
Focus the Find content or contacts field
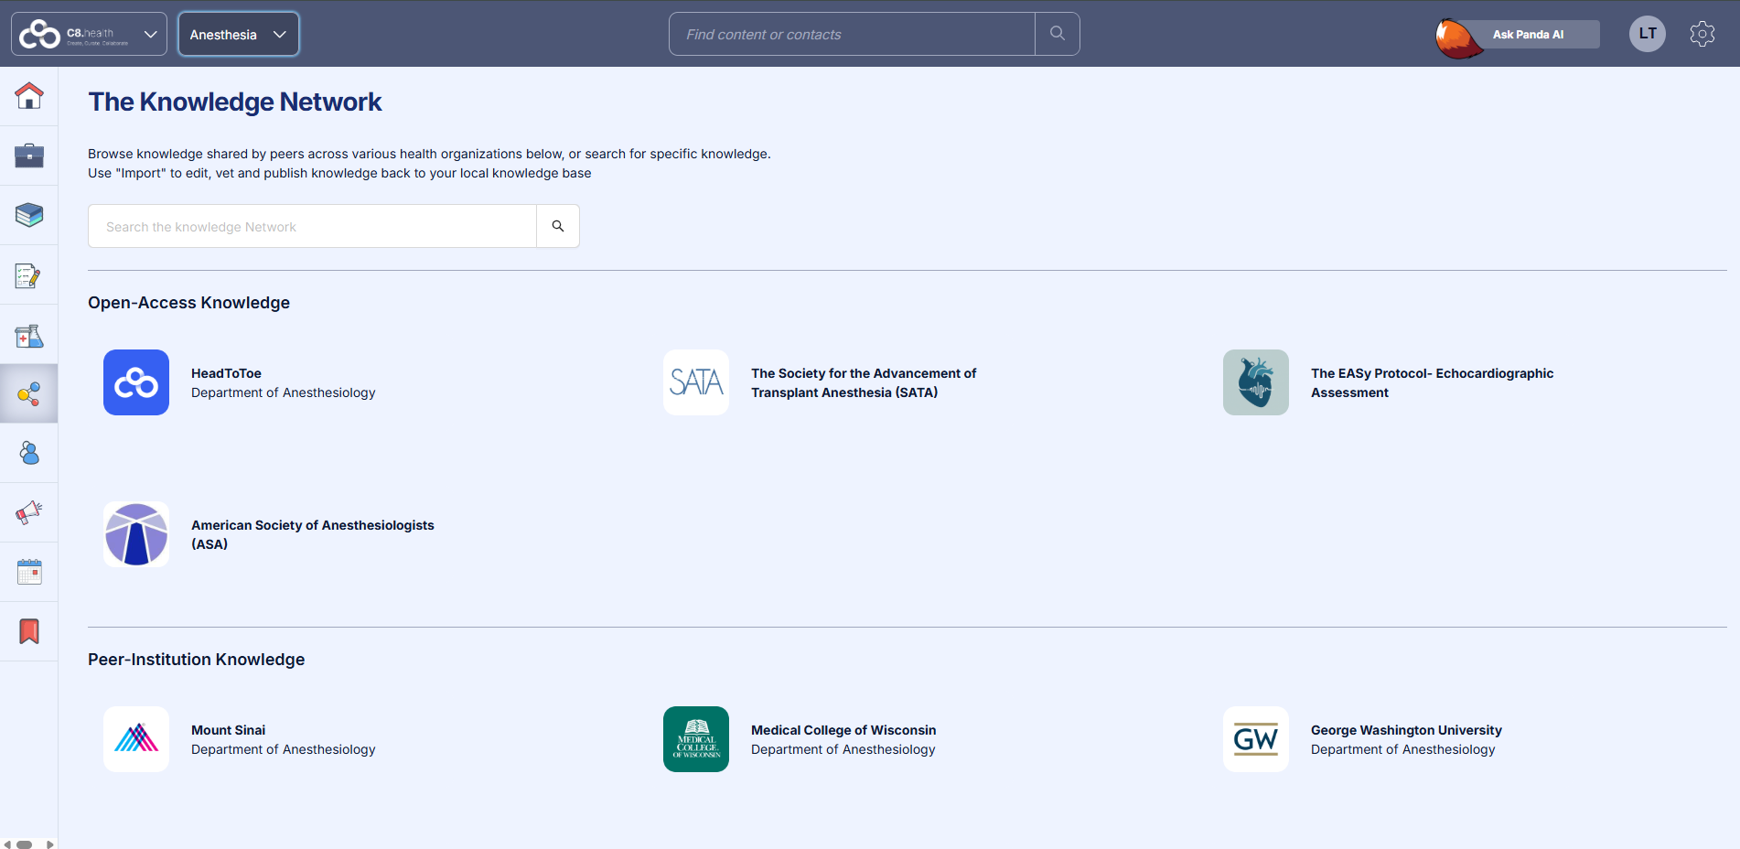tap(852, 34)
